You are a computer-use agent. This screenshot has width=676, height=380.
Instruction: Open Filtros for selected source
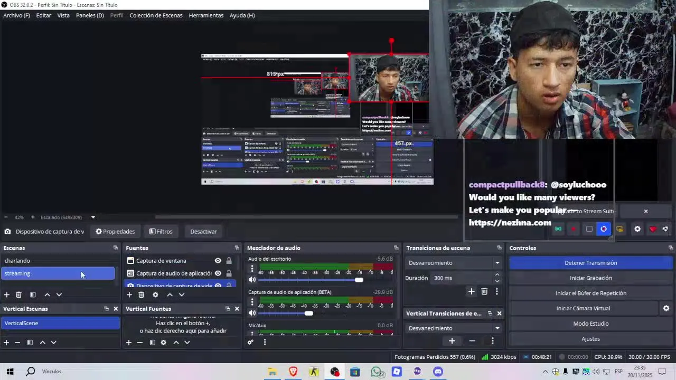click(161, 232)
